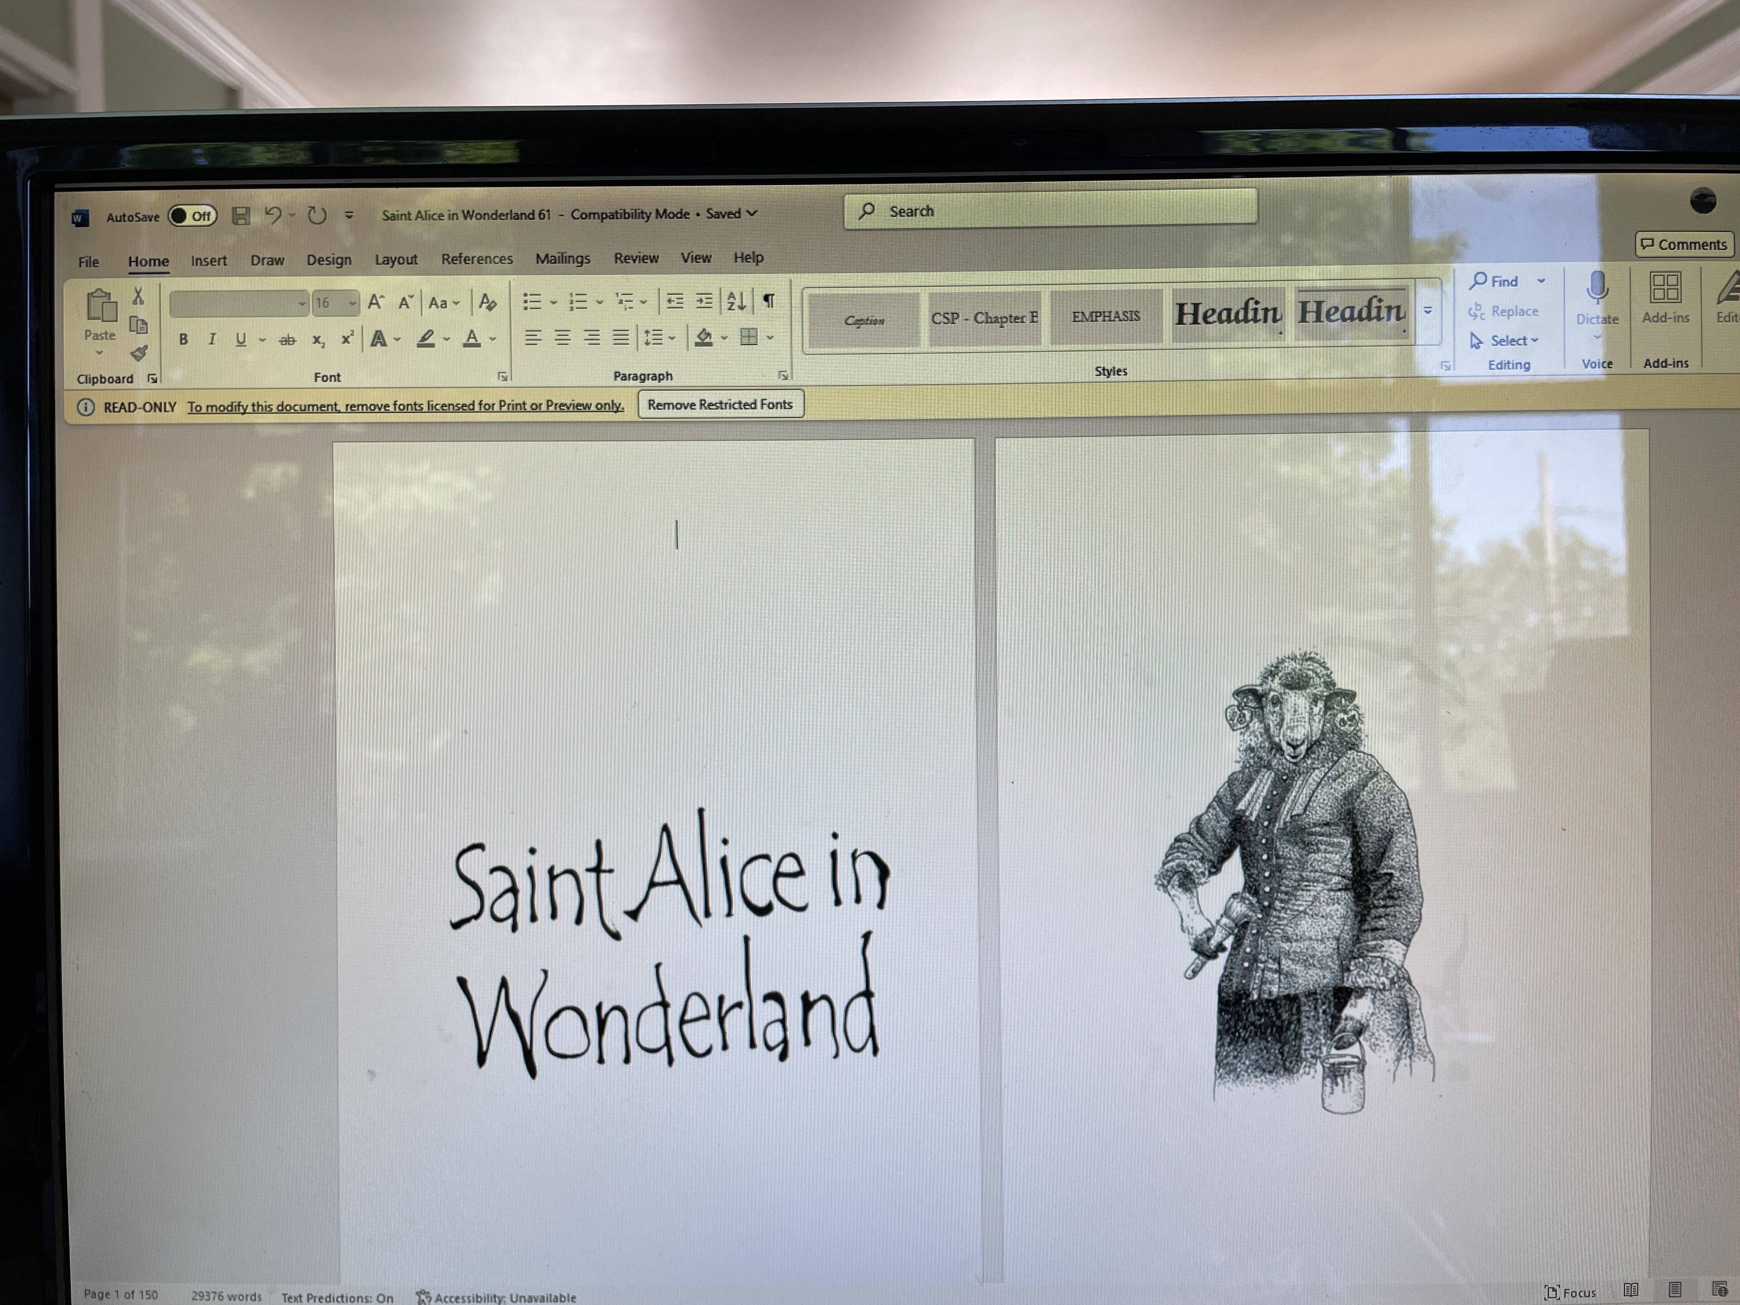1740x1305 pixels.
Task: Toggle Italic formatting
Action: pyautogui.click(x=212, y=339)
